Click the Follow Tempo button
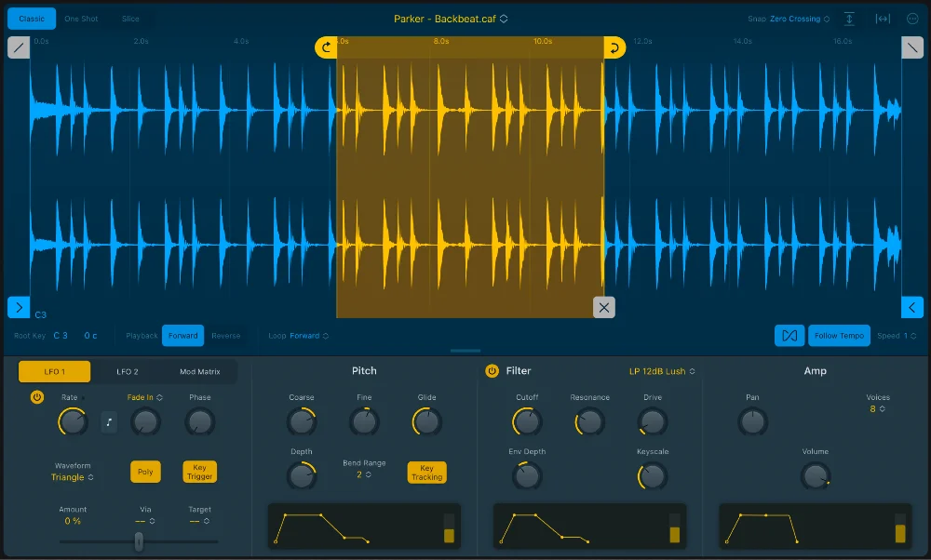931x560 pixels. [839, 336]
